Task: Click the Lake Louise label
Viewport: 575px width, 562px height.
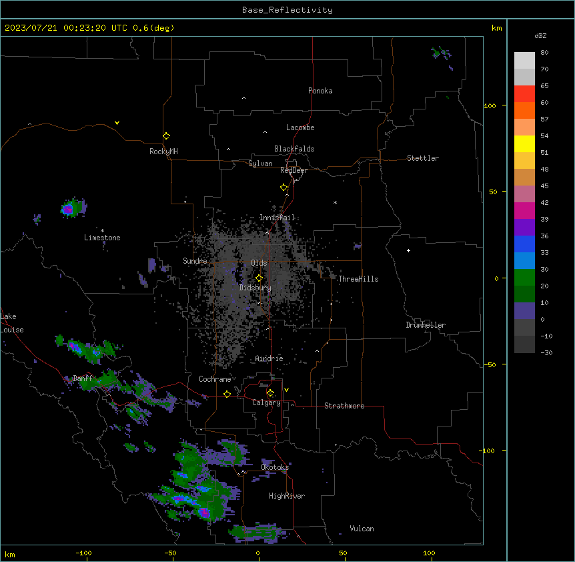Action: [11, 323]
